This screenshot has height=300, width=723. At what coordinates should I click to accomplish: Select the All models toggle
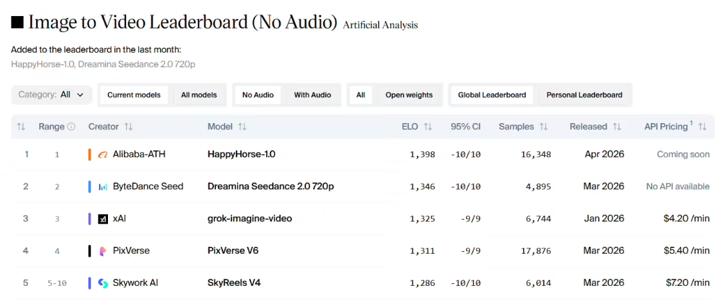pos(199,95)
